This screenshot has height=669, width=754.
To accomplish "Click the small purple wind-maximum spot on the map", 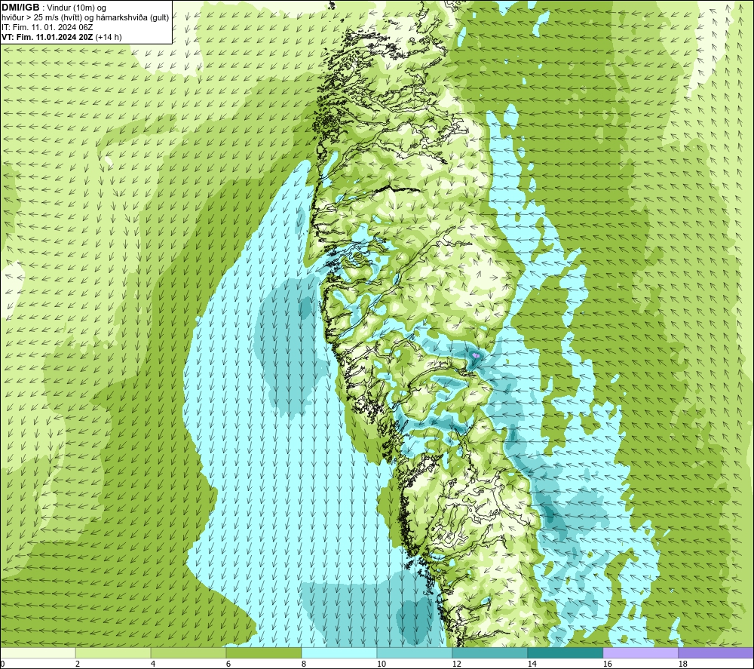I will coord(476,355).
